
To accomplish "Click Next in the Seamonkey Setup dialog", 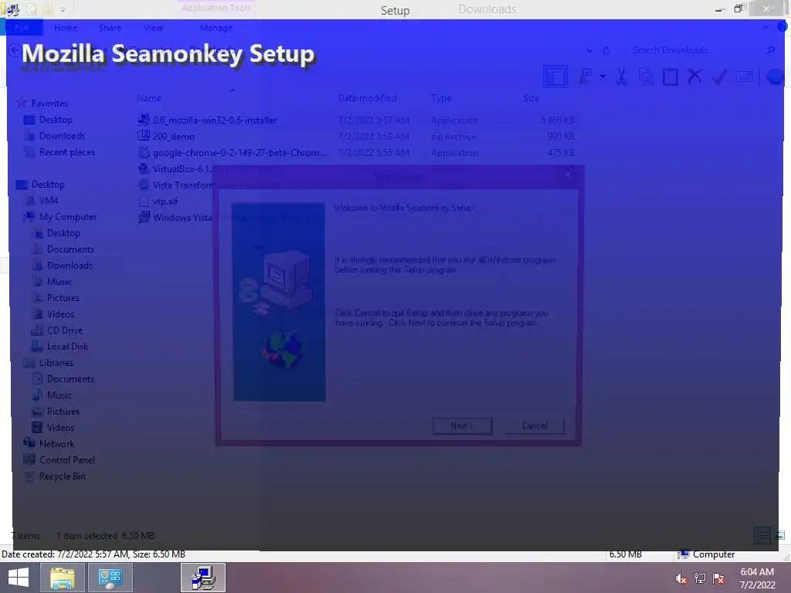I will pyautogui.click(x=462, y=425).
